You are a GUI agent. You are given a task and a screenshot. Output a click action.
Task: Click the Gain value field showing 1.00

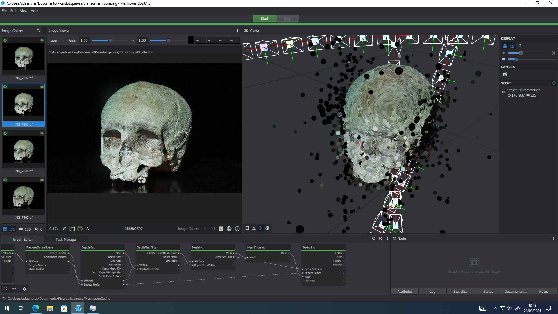(x=84, y=40)
